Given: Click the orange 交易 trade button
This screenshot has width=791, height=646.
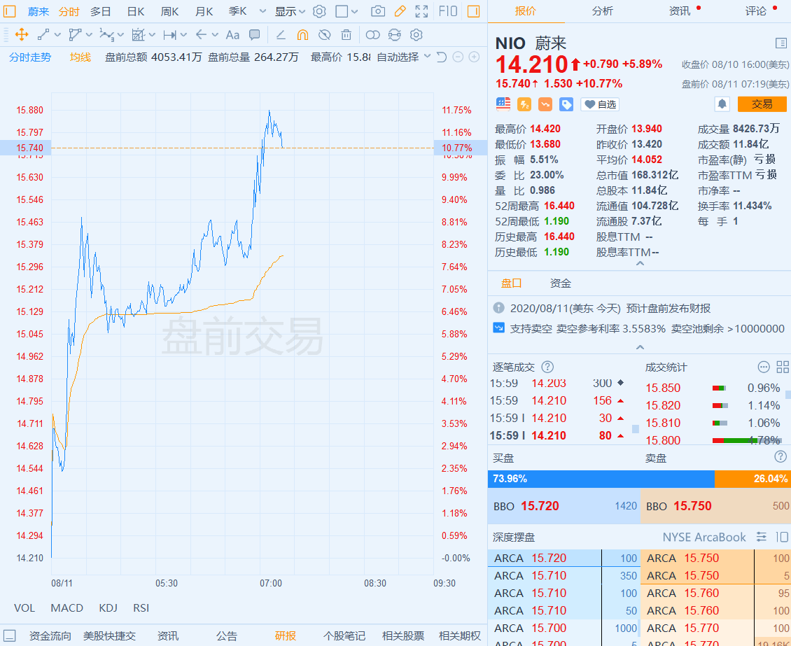Looking at the screenshot, I should tap(762, 104).
